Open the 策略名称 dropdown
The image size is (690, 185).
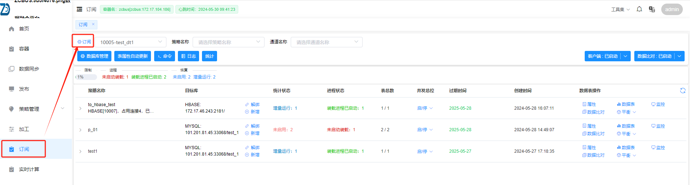coord(228,42)
